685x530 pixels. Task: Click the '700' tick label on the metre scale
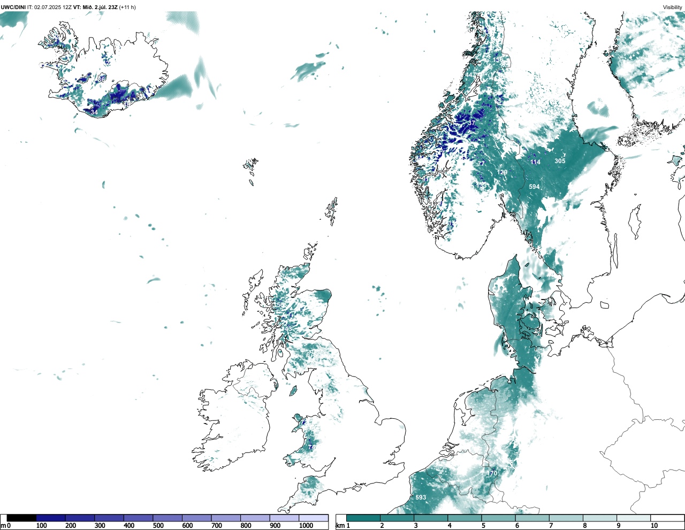click(x=216, y=526)
